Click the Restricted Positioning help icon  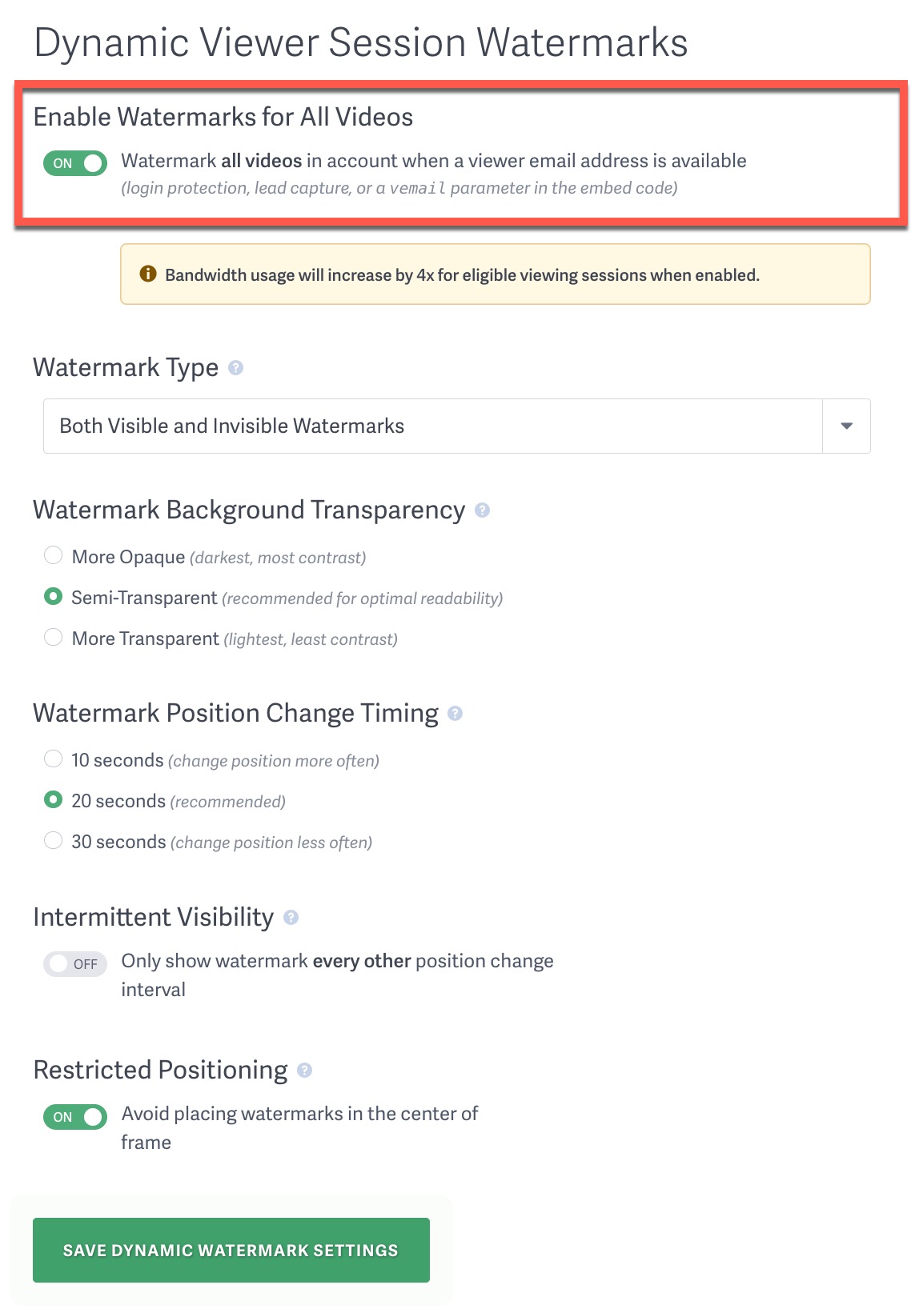304,1070
